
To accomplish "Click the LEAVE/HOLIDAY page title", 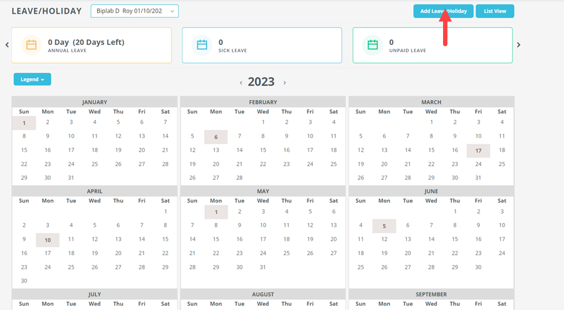I will coord(47,11).
